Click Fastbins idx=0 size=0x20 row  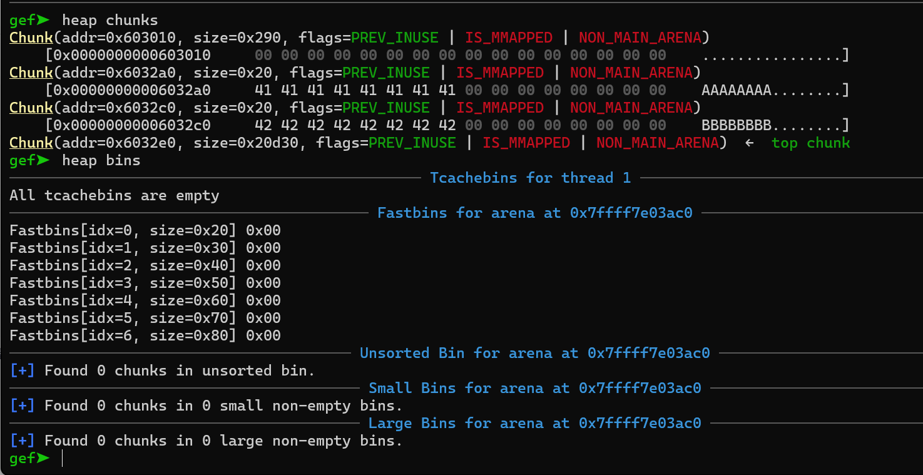[x=145, y=230]
